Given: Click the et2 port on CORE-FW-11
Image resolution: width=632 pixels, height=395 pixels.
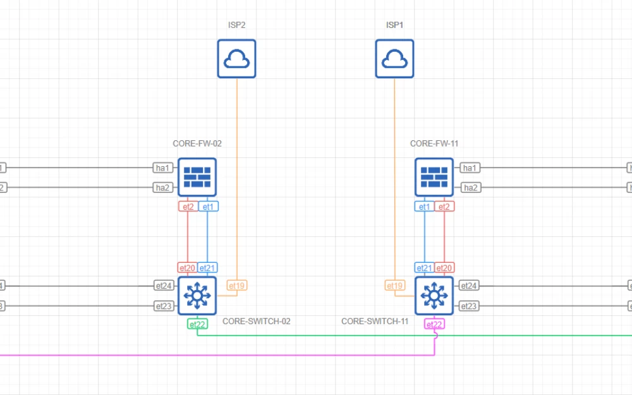Looking at the screenshot, I should 444,206.
